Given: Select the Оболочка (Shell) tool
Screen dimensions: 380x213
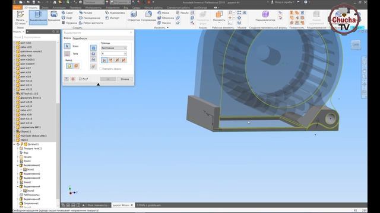Looking at the screenshot, I should pyautogui.click(x=166, y=18).
